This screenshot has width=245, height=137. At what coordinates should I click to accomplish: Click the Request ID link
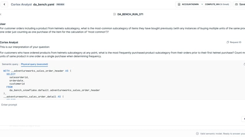[x=235, y=42]
